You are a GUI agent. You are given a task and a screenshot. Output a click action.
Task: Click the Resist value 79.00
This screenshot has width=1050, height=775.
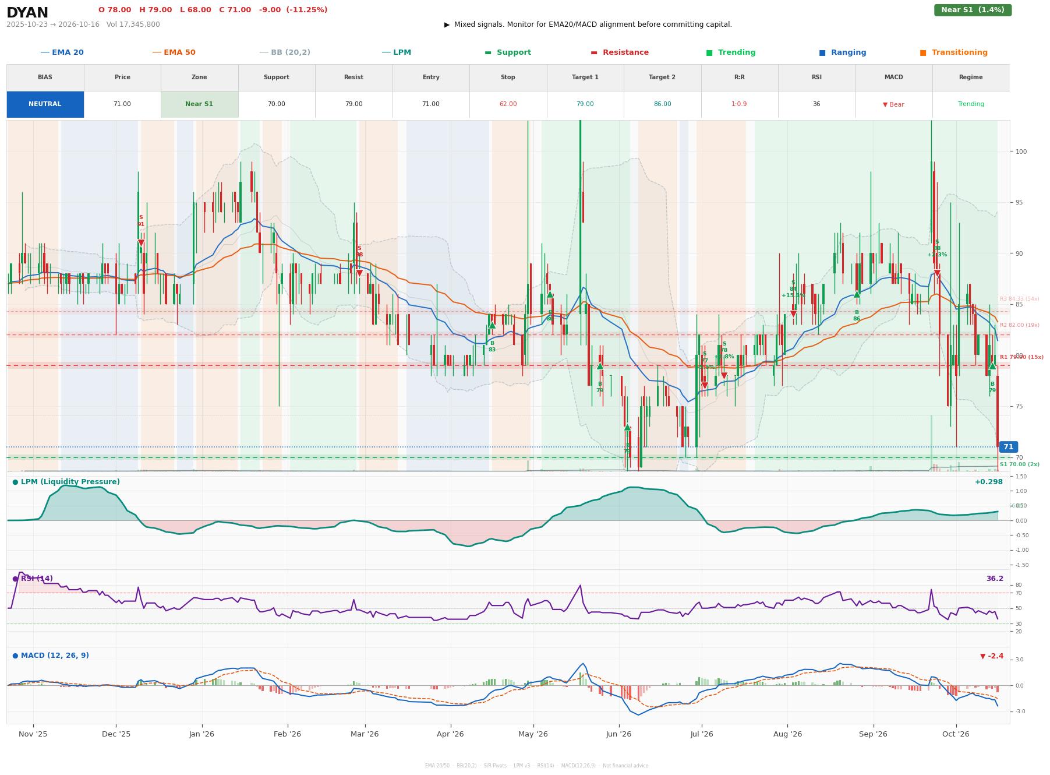pyautogui.click(x=353, y=104)
